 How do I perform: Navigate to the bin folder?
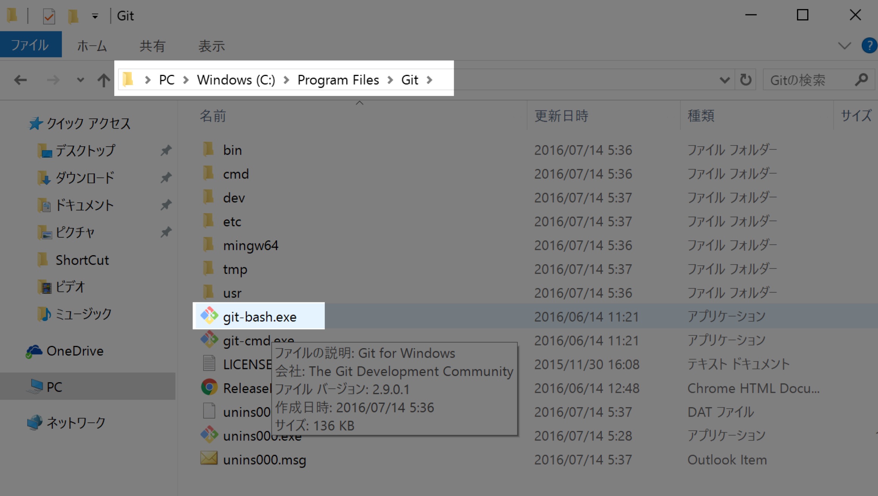click(231, 150)
